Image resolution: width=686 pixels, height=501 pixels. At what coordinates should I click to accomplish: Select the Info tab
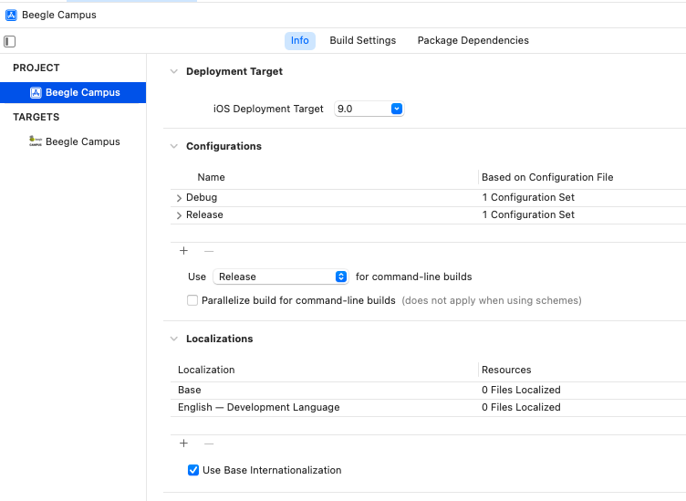300,40
